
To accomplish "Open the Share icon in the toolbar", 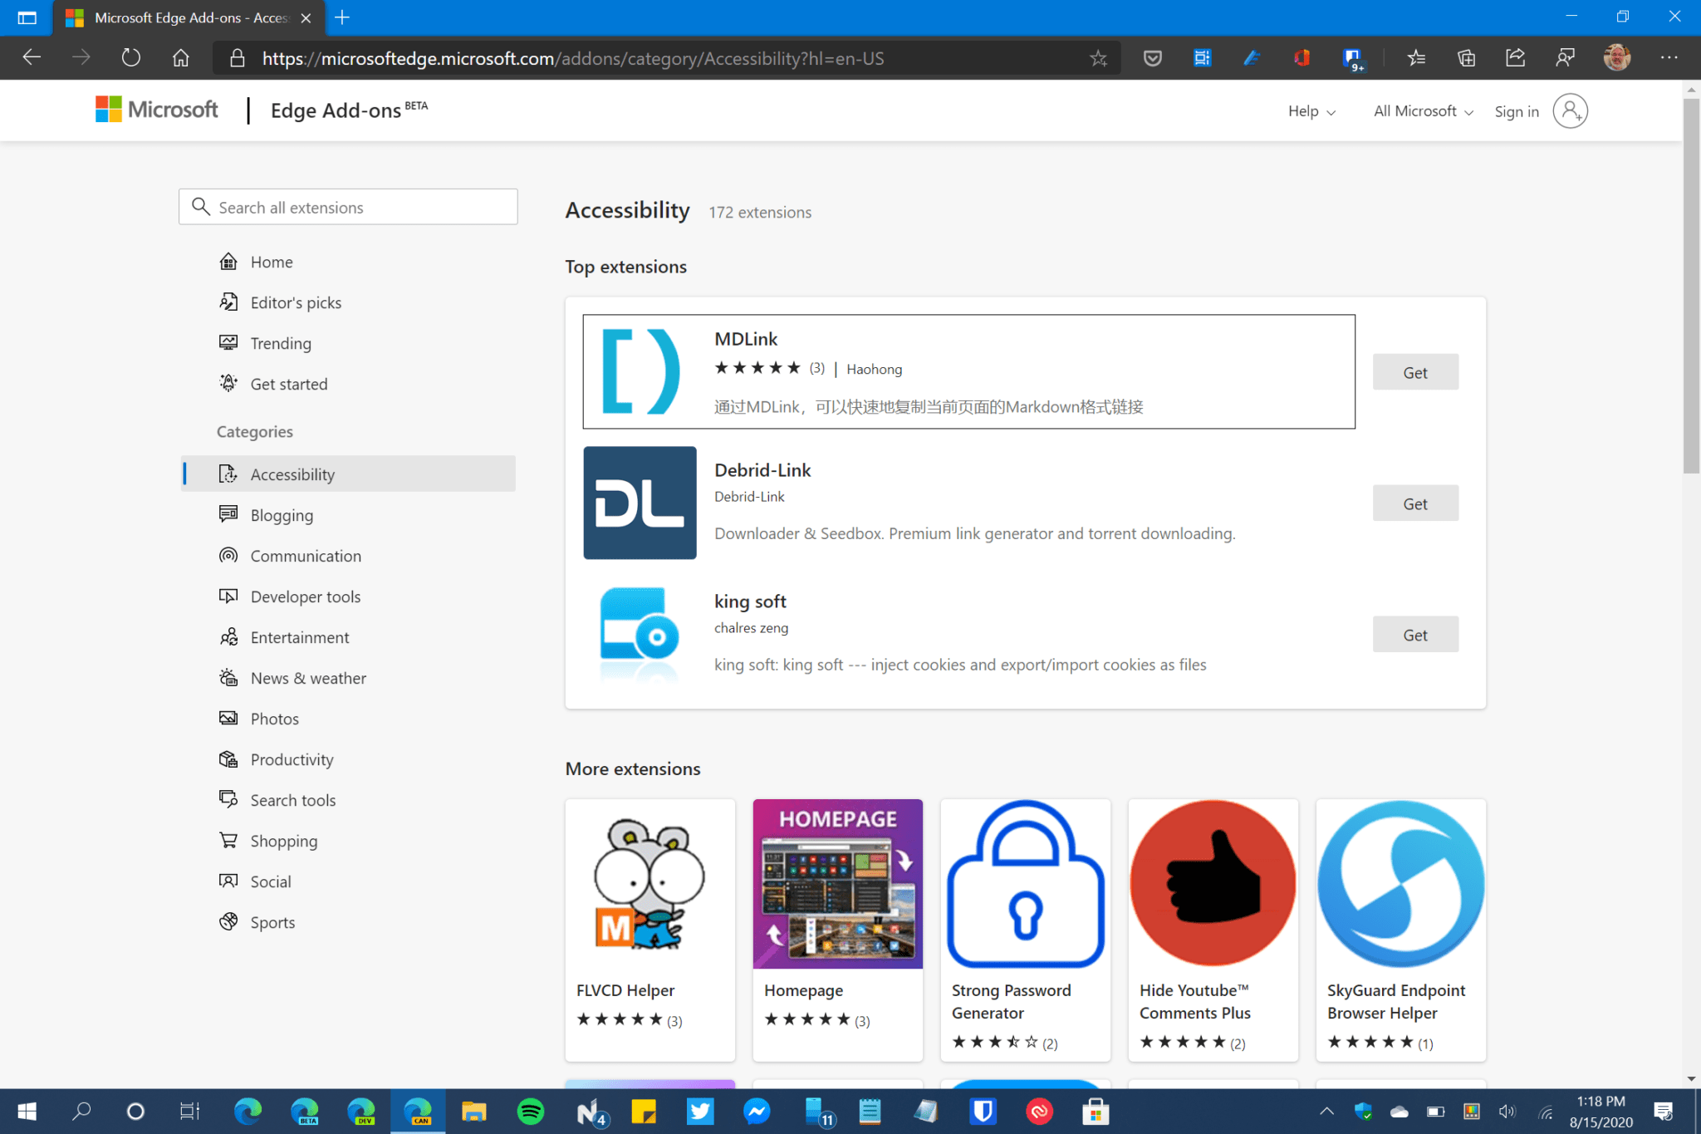I will click(1514, 57).
